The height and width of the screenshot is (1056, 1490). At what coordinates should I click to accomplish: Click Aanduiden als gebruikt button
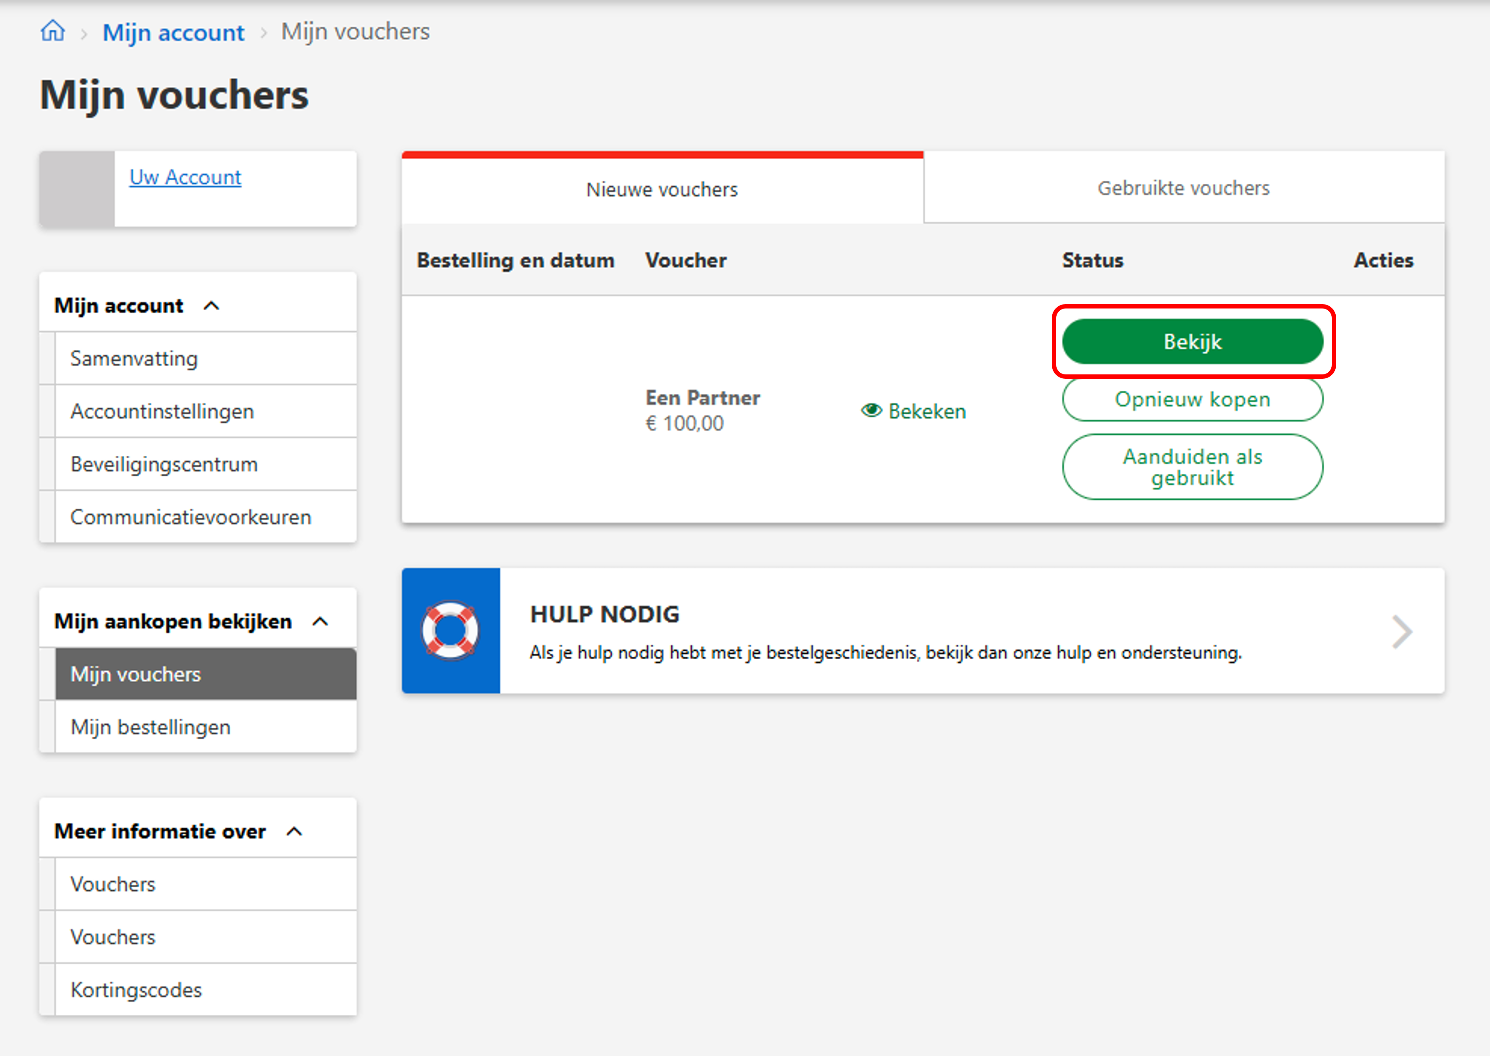[1193, 467]
